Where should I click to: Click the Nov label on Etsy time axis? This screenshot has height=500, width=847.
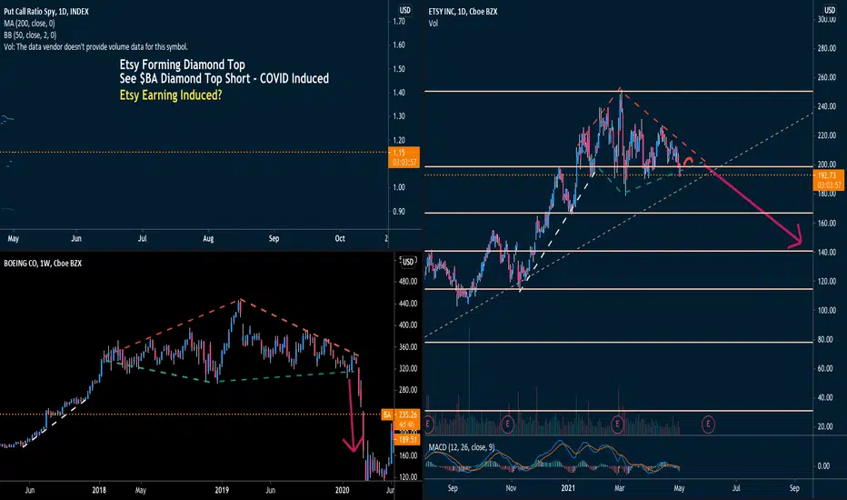coord(511,488)
